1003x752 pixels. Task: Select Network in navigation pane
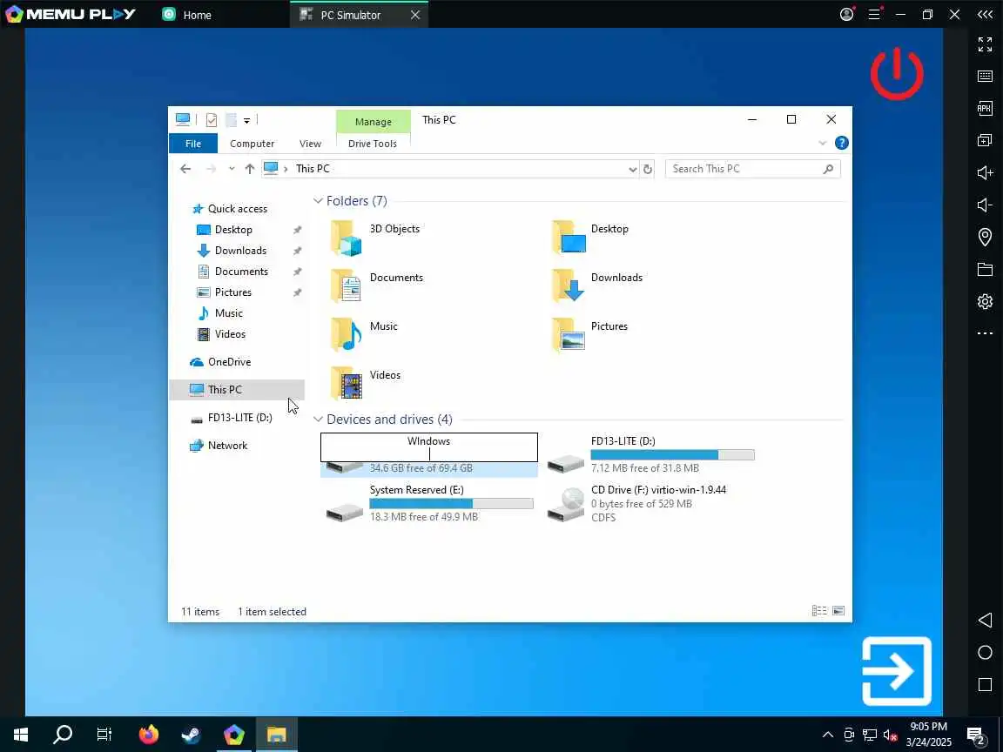pos(227,446)
